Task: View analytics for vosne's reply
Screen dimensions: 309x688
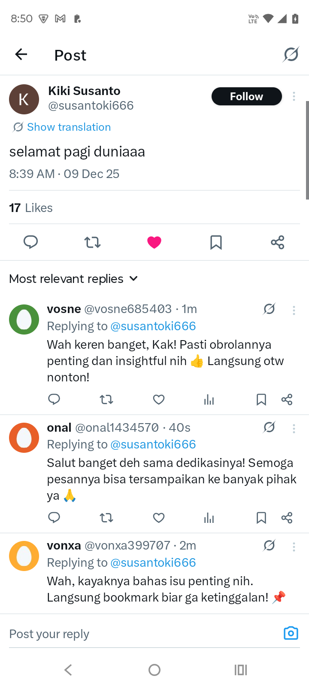Action: click(209, 400)
